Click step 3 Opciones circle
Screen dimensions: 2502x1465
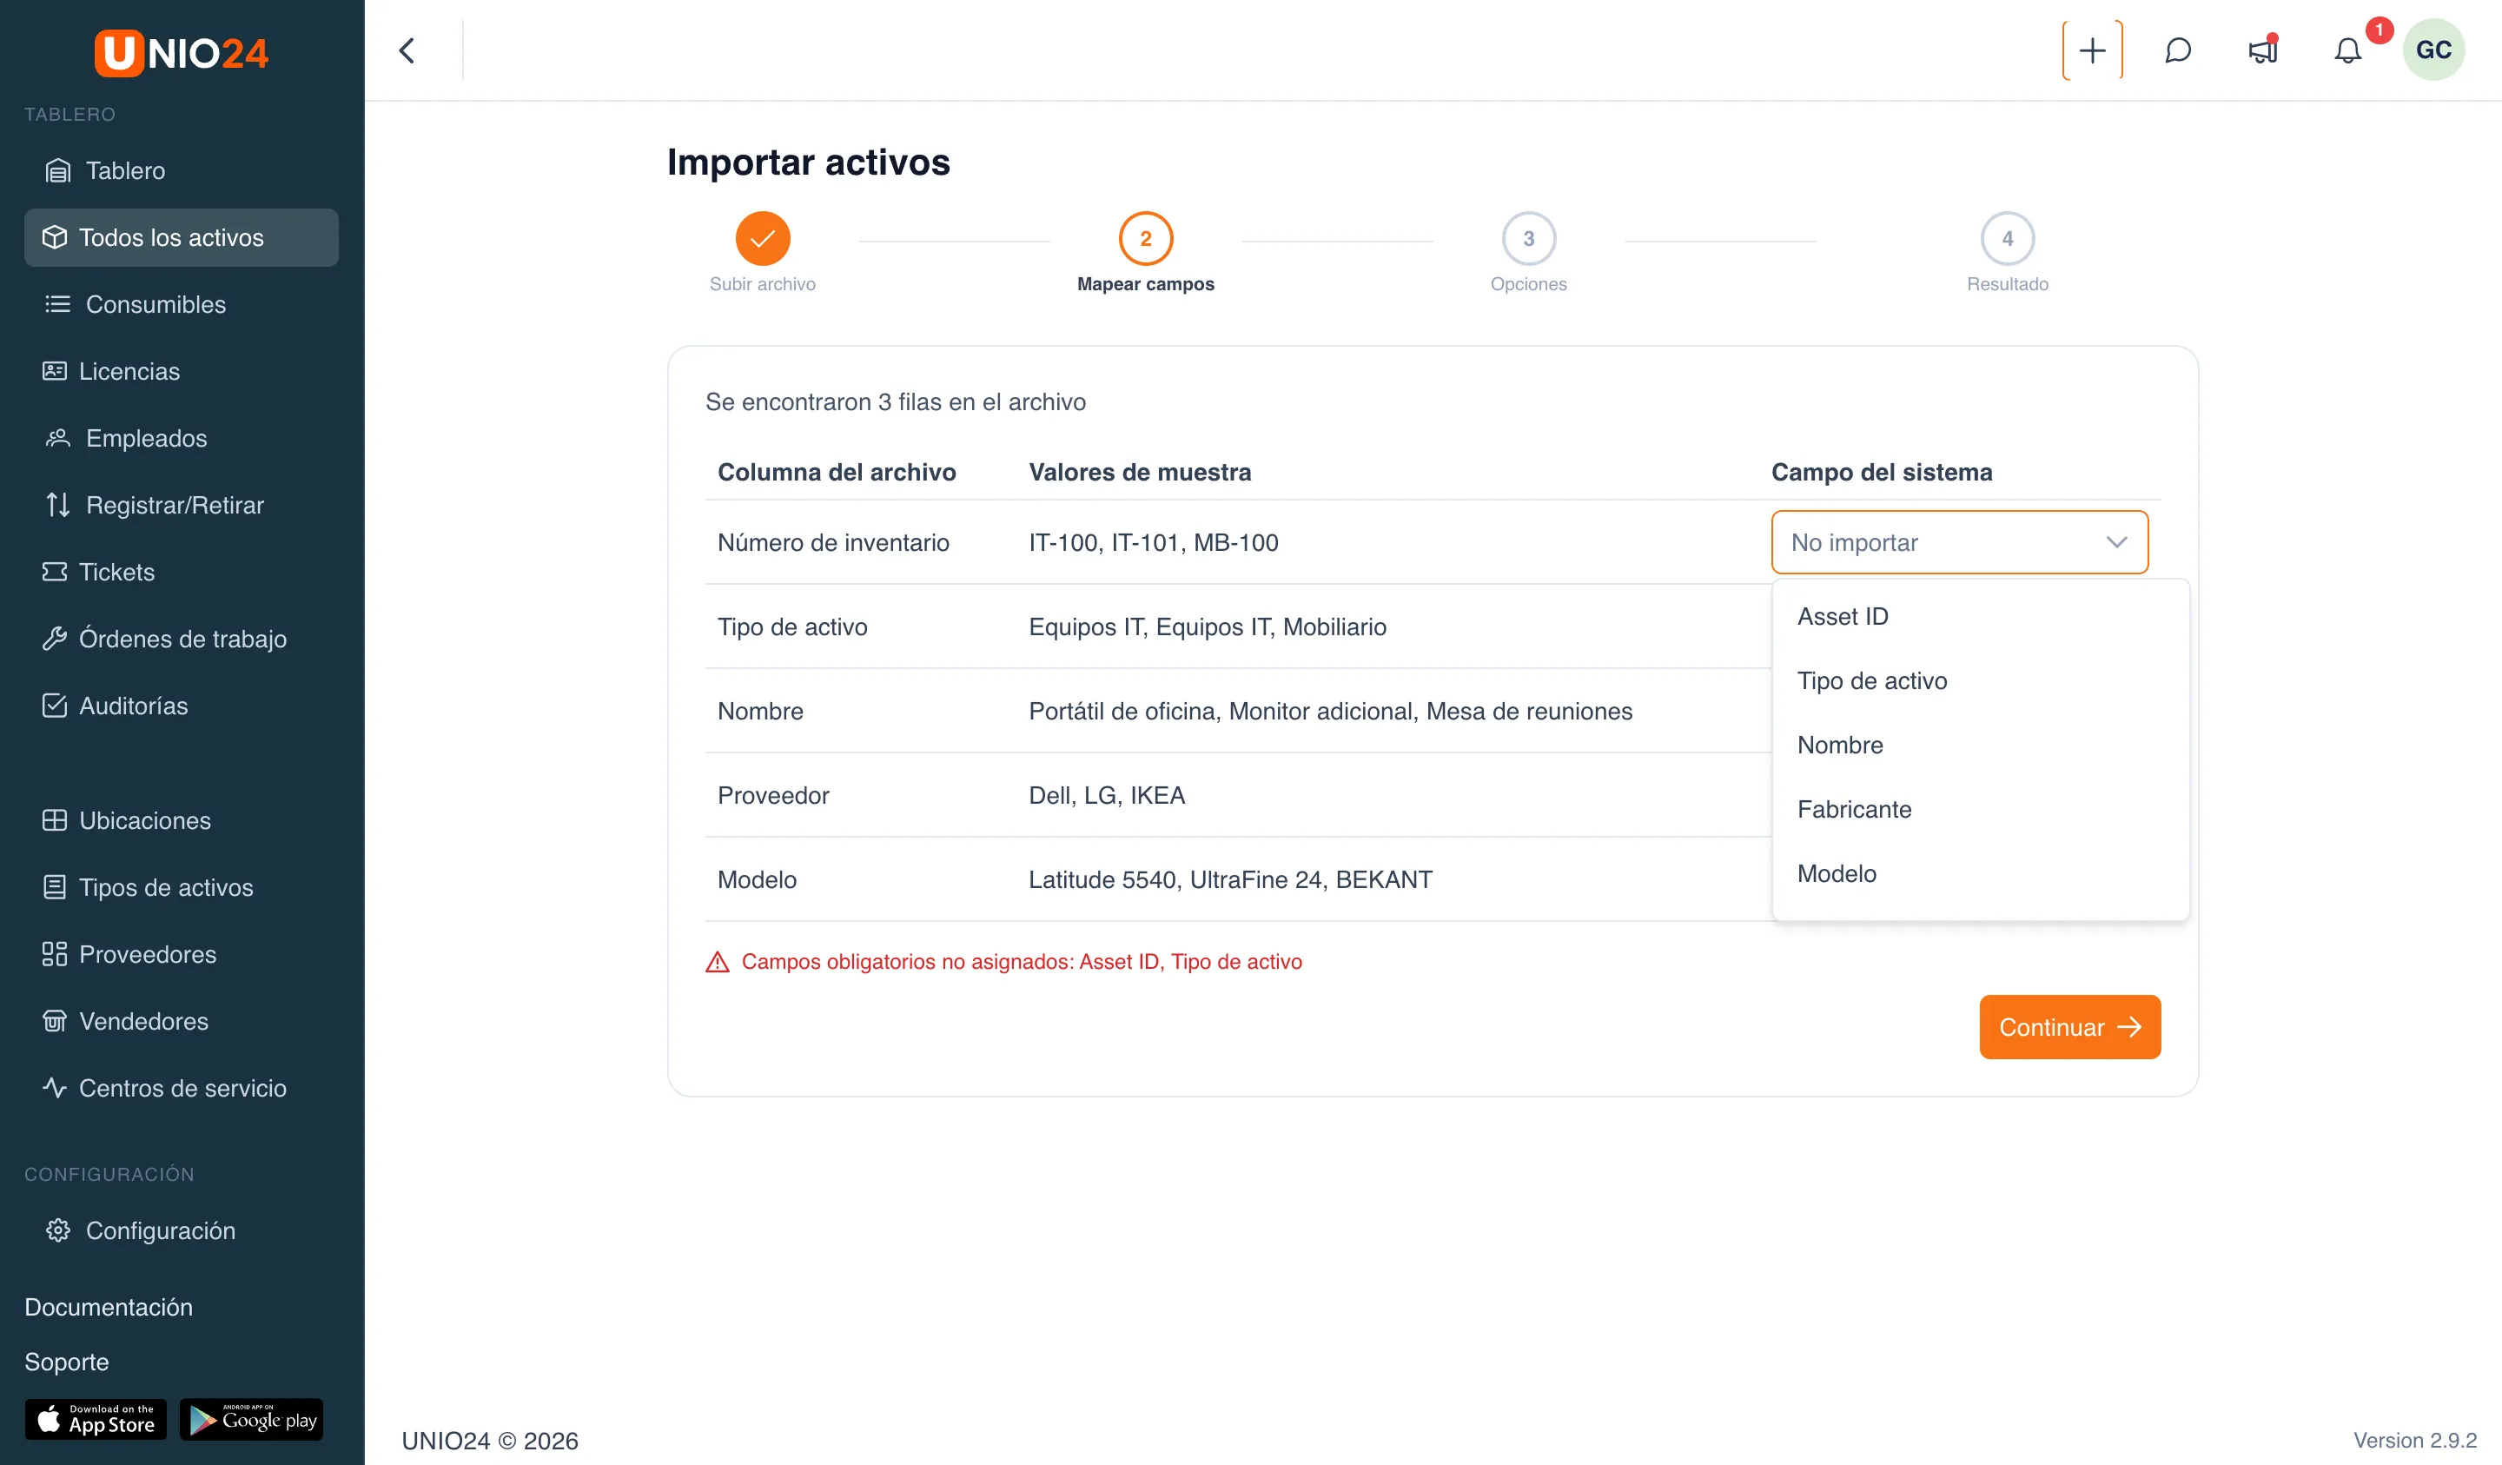coord(1528,238)
